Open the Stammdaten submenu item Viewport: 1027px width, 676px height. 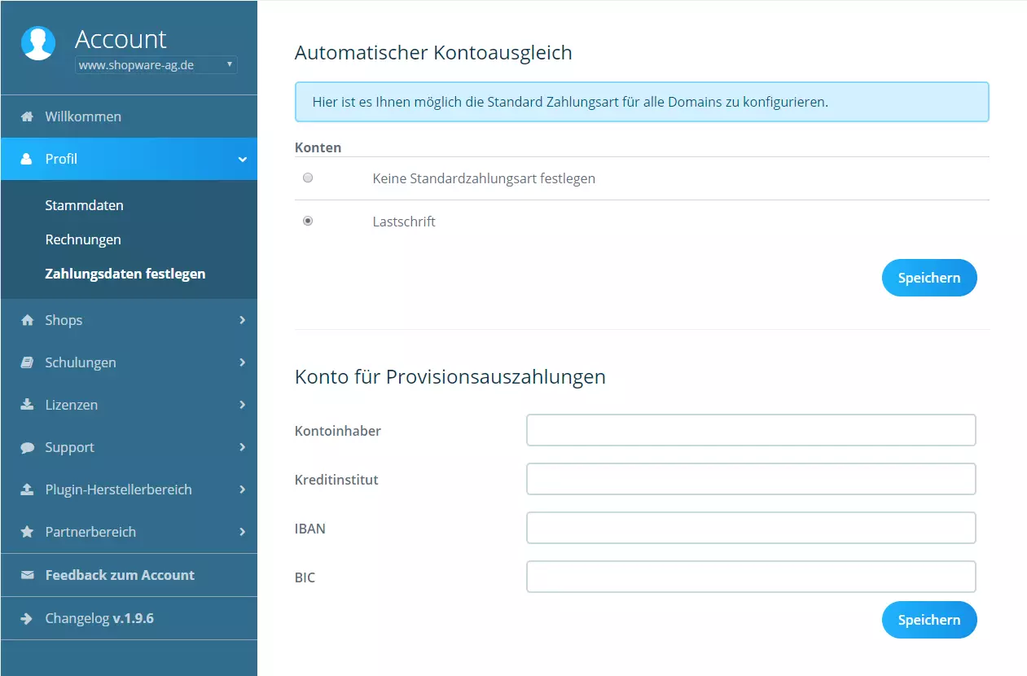click(x=85, y=205)
